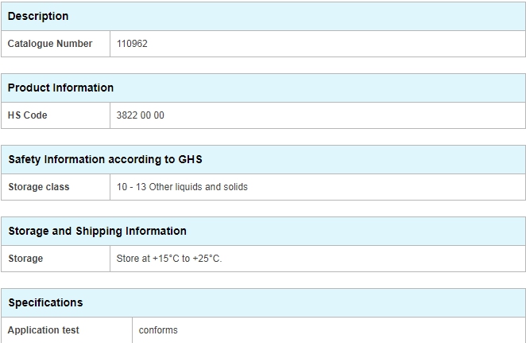526x343 pixels.
Task: Select the Storage class label cell
Action: [x=56, y=187]
